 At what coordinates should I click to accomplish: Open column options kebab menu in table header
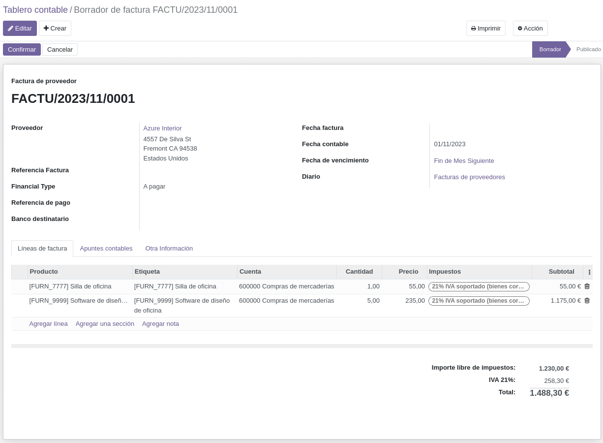pyautogui.click(x=589, y=272)
